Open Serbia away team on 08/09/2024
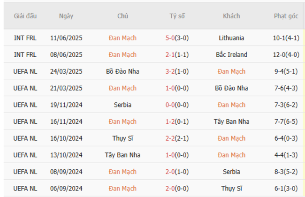 point(231,172)
